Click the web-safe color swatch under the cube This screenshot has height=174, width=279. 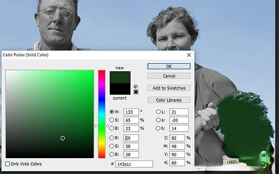point(136,92)
